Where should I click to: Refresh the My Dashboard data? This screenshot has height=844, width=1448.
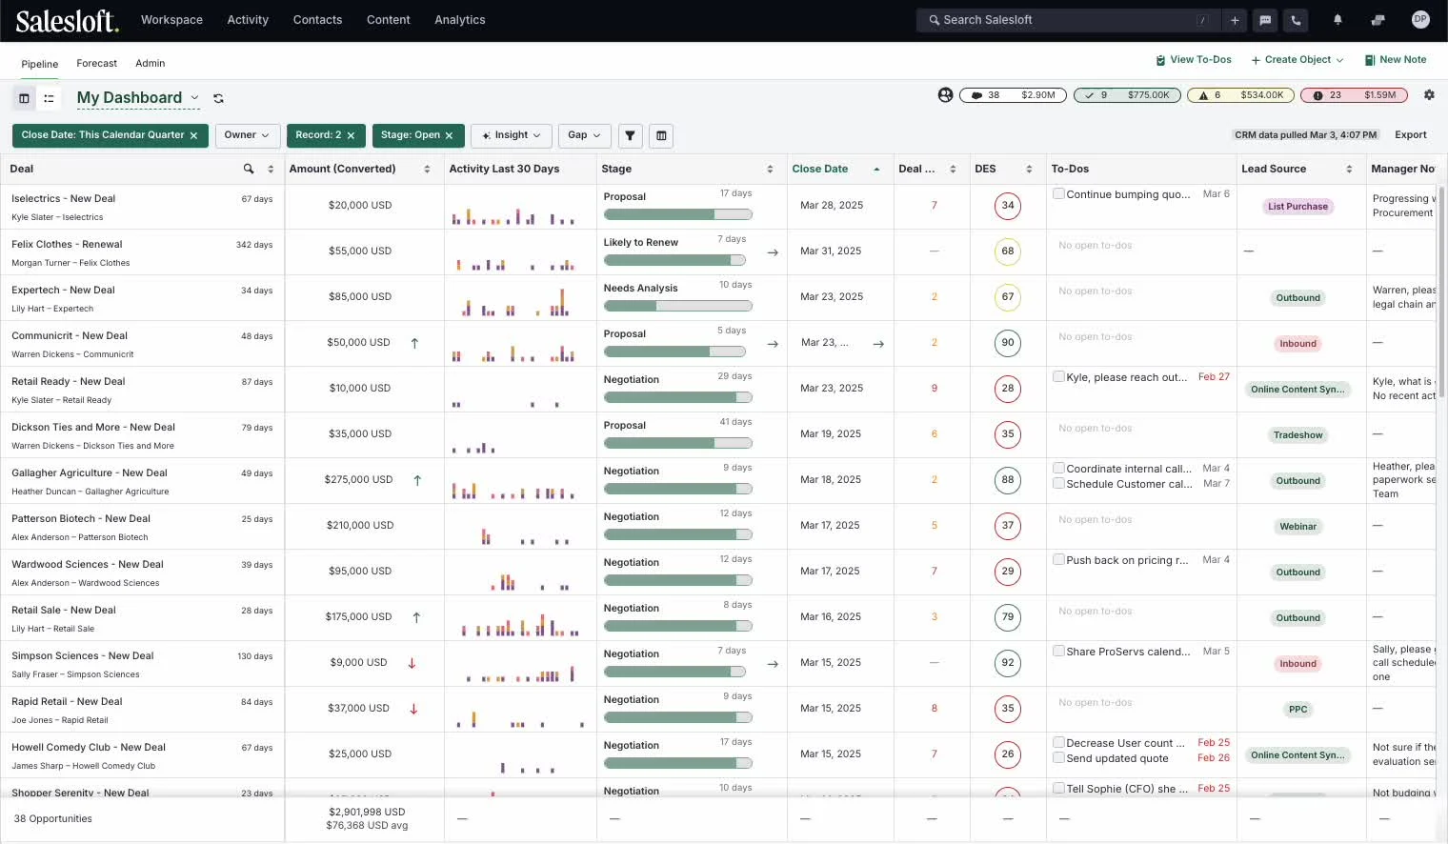click(x=218, y=98)
